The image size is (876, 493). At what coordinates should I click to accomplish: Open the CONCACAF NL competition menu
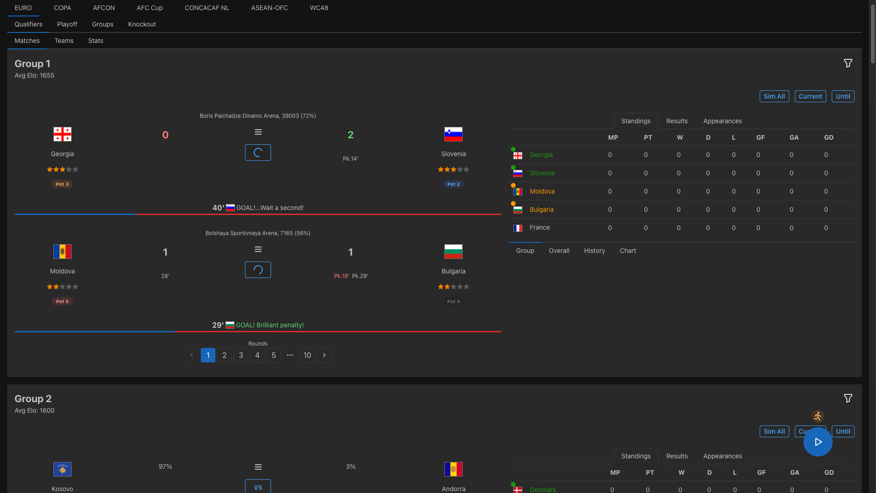(x=207, y=8)
